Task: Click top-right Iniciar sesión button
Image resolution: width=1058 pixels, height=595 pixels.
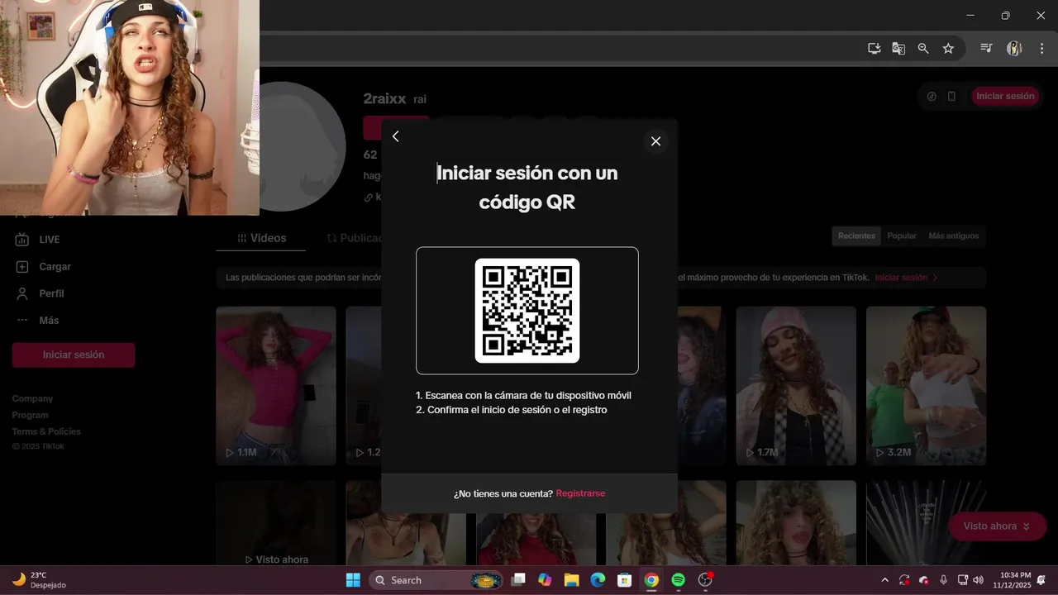Action: (1005, 96)
